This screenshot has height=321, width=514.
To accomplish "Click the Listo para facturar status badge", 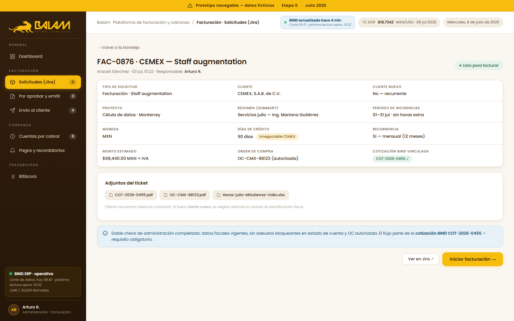I will coord(479,65).
